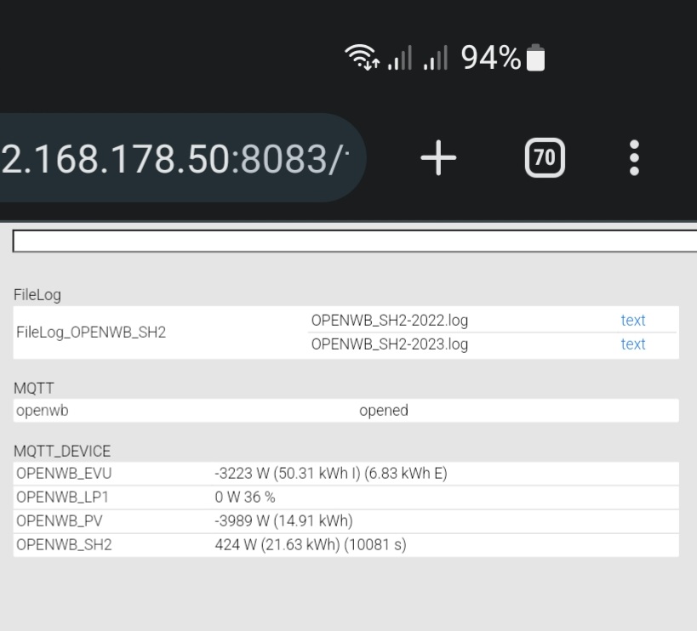Tap the first cellular signal bars icon
The height and width of the screenshot is (631, 697).
pyautogui.click(x=400, y=58)
